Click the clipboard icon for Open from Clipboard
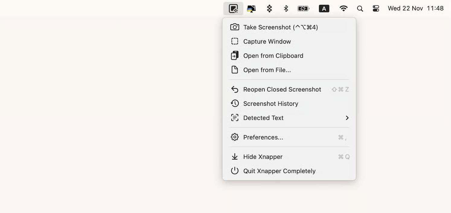Viewport: 451px width, 213px height. pos(235,56)
